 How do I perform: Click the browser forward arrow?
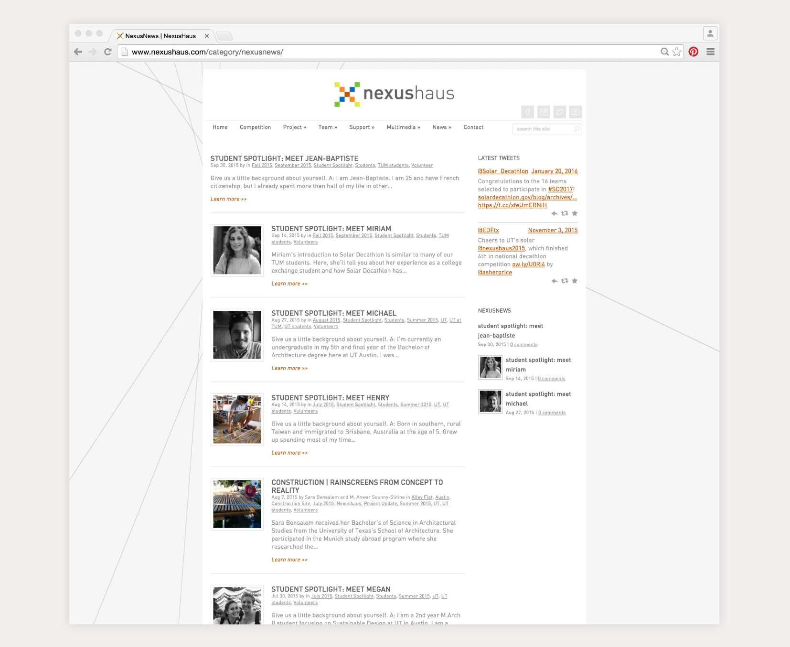(93, 52)
